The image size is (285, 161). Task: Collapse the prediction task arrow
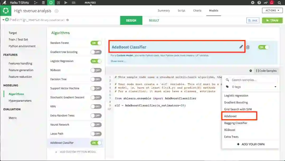tap(3, 20)
